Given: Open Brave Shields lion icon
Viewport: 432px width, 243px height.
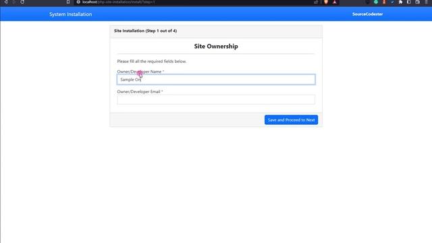Looking at the screenshot, I should (326, 2).
